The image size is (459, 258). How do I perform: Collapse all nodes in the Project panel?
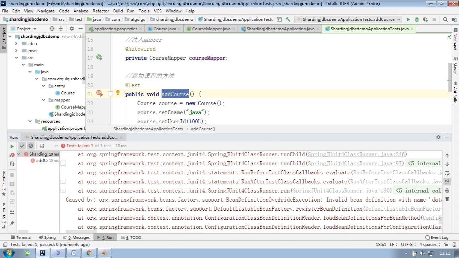tap(61, 29)
